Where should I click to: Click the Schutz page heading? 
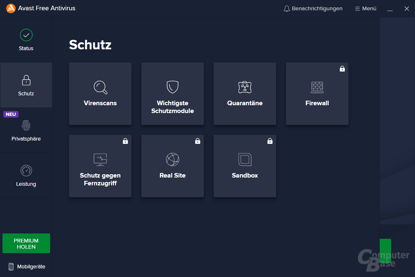click(x=90, y=45)
